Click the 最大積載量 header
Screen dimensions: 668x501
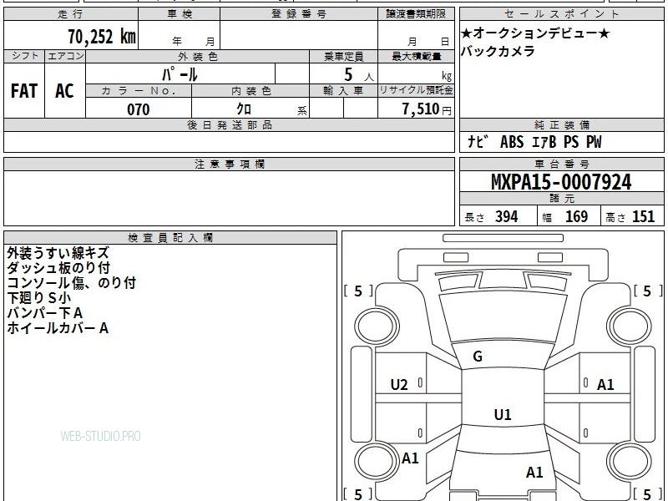tap(416, 57)
